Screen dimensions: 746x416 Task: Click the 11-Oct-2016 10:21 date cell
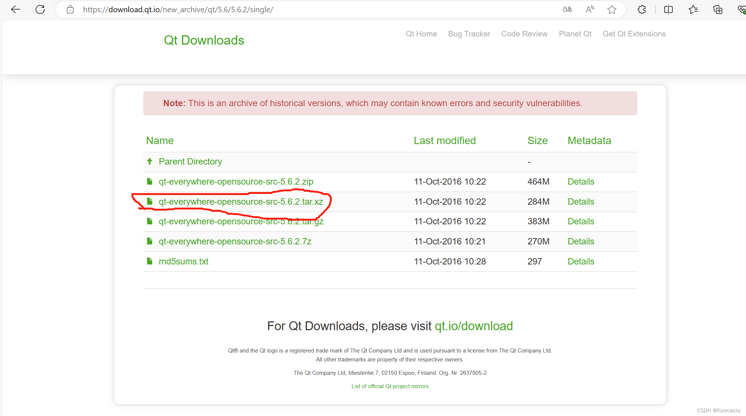tap(450, 241)
